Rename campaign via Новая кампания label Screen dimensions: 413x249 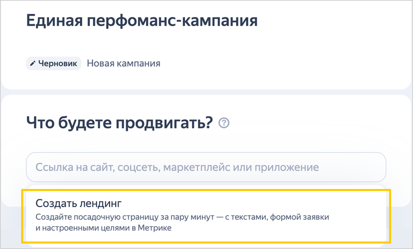tap(123, 63)
